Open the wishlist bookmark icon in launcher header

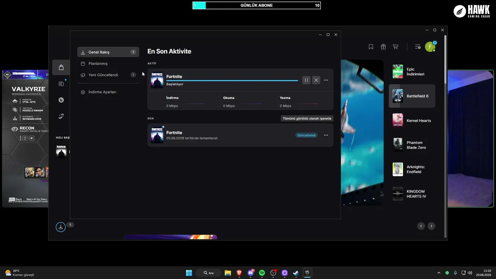pos(371,47)
